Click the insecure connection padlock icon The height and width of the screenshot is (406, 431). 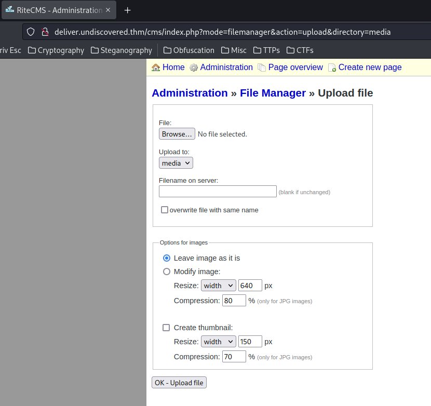click(45, 32)
